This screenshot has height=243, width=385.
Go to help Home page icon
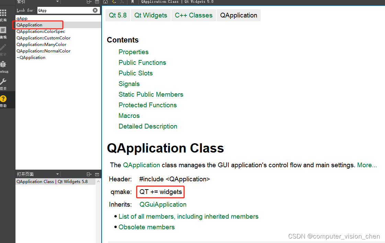tap(105, 2)
